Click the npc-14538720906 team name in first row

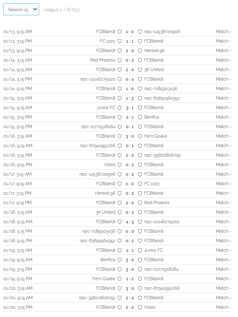(x=162, y=31)
